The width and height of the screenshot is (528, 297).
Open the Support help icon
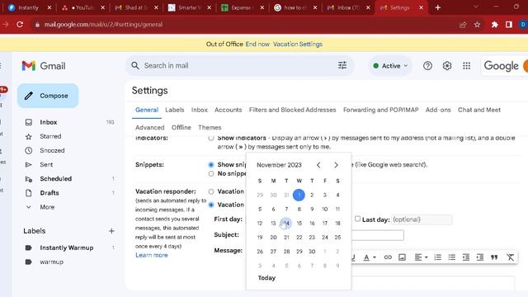(427, 66)
